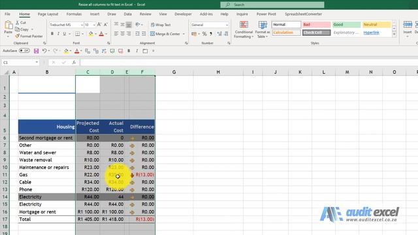The height and width of the screenshot is (235, 418).
Task: Toggle Bold in the Quick Access Toolbar
Action: [129, 51]
